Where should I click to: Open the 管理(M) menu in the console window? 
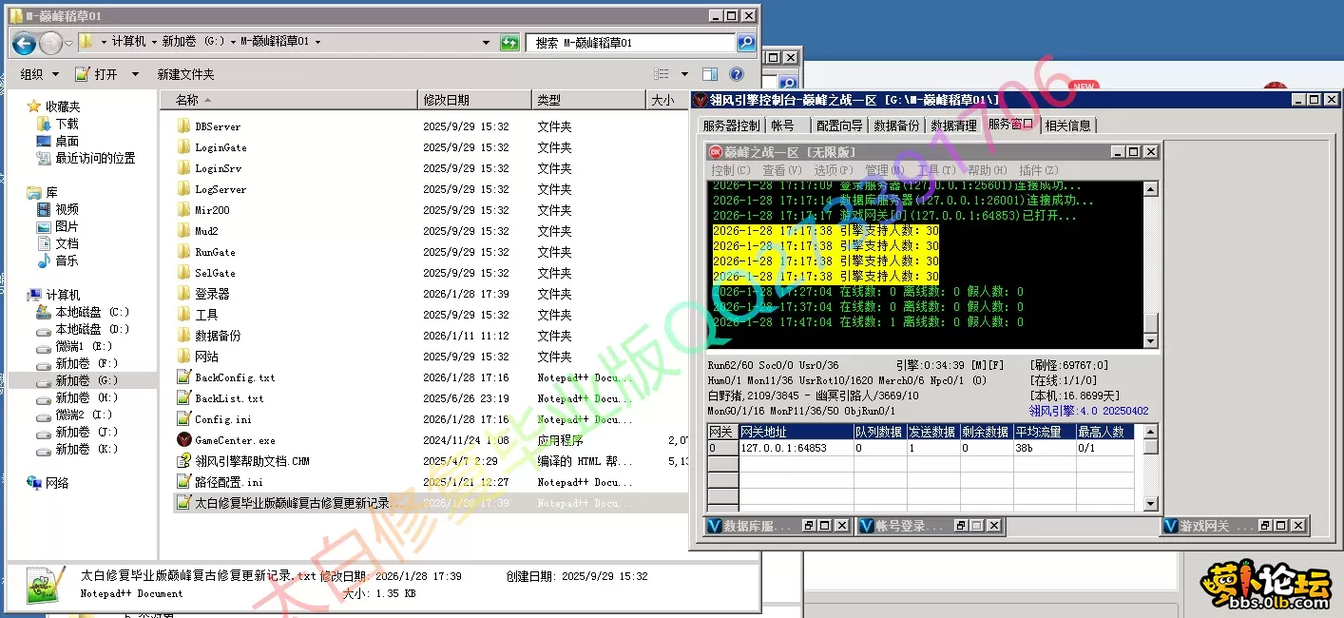coord(884,169)
